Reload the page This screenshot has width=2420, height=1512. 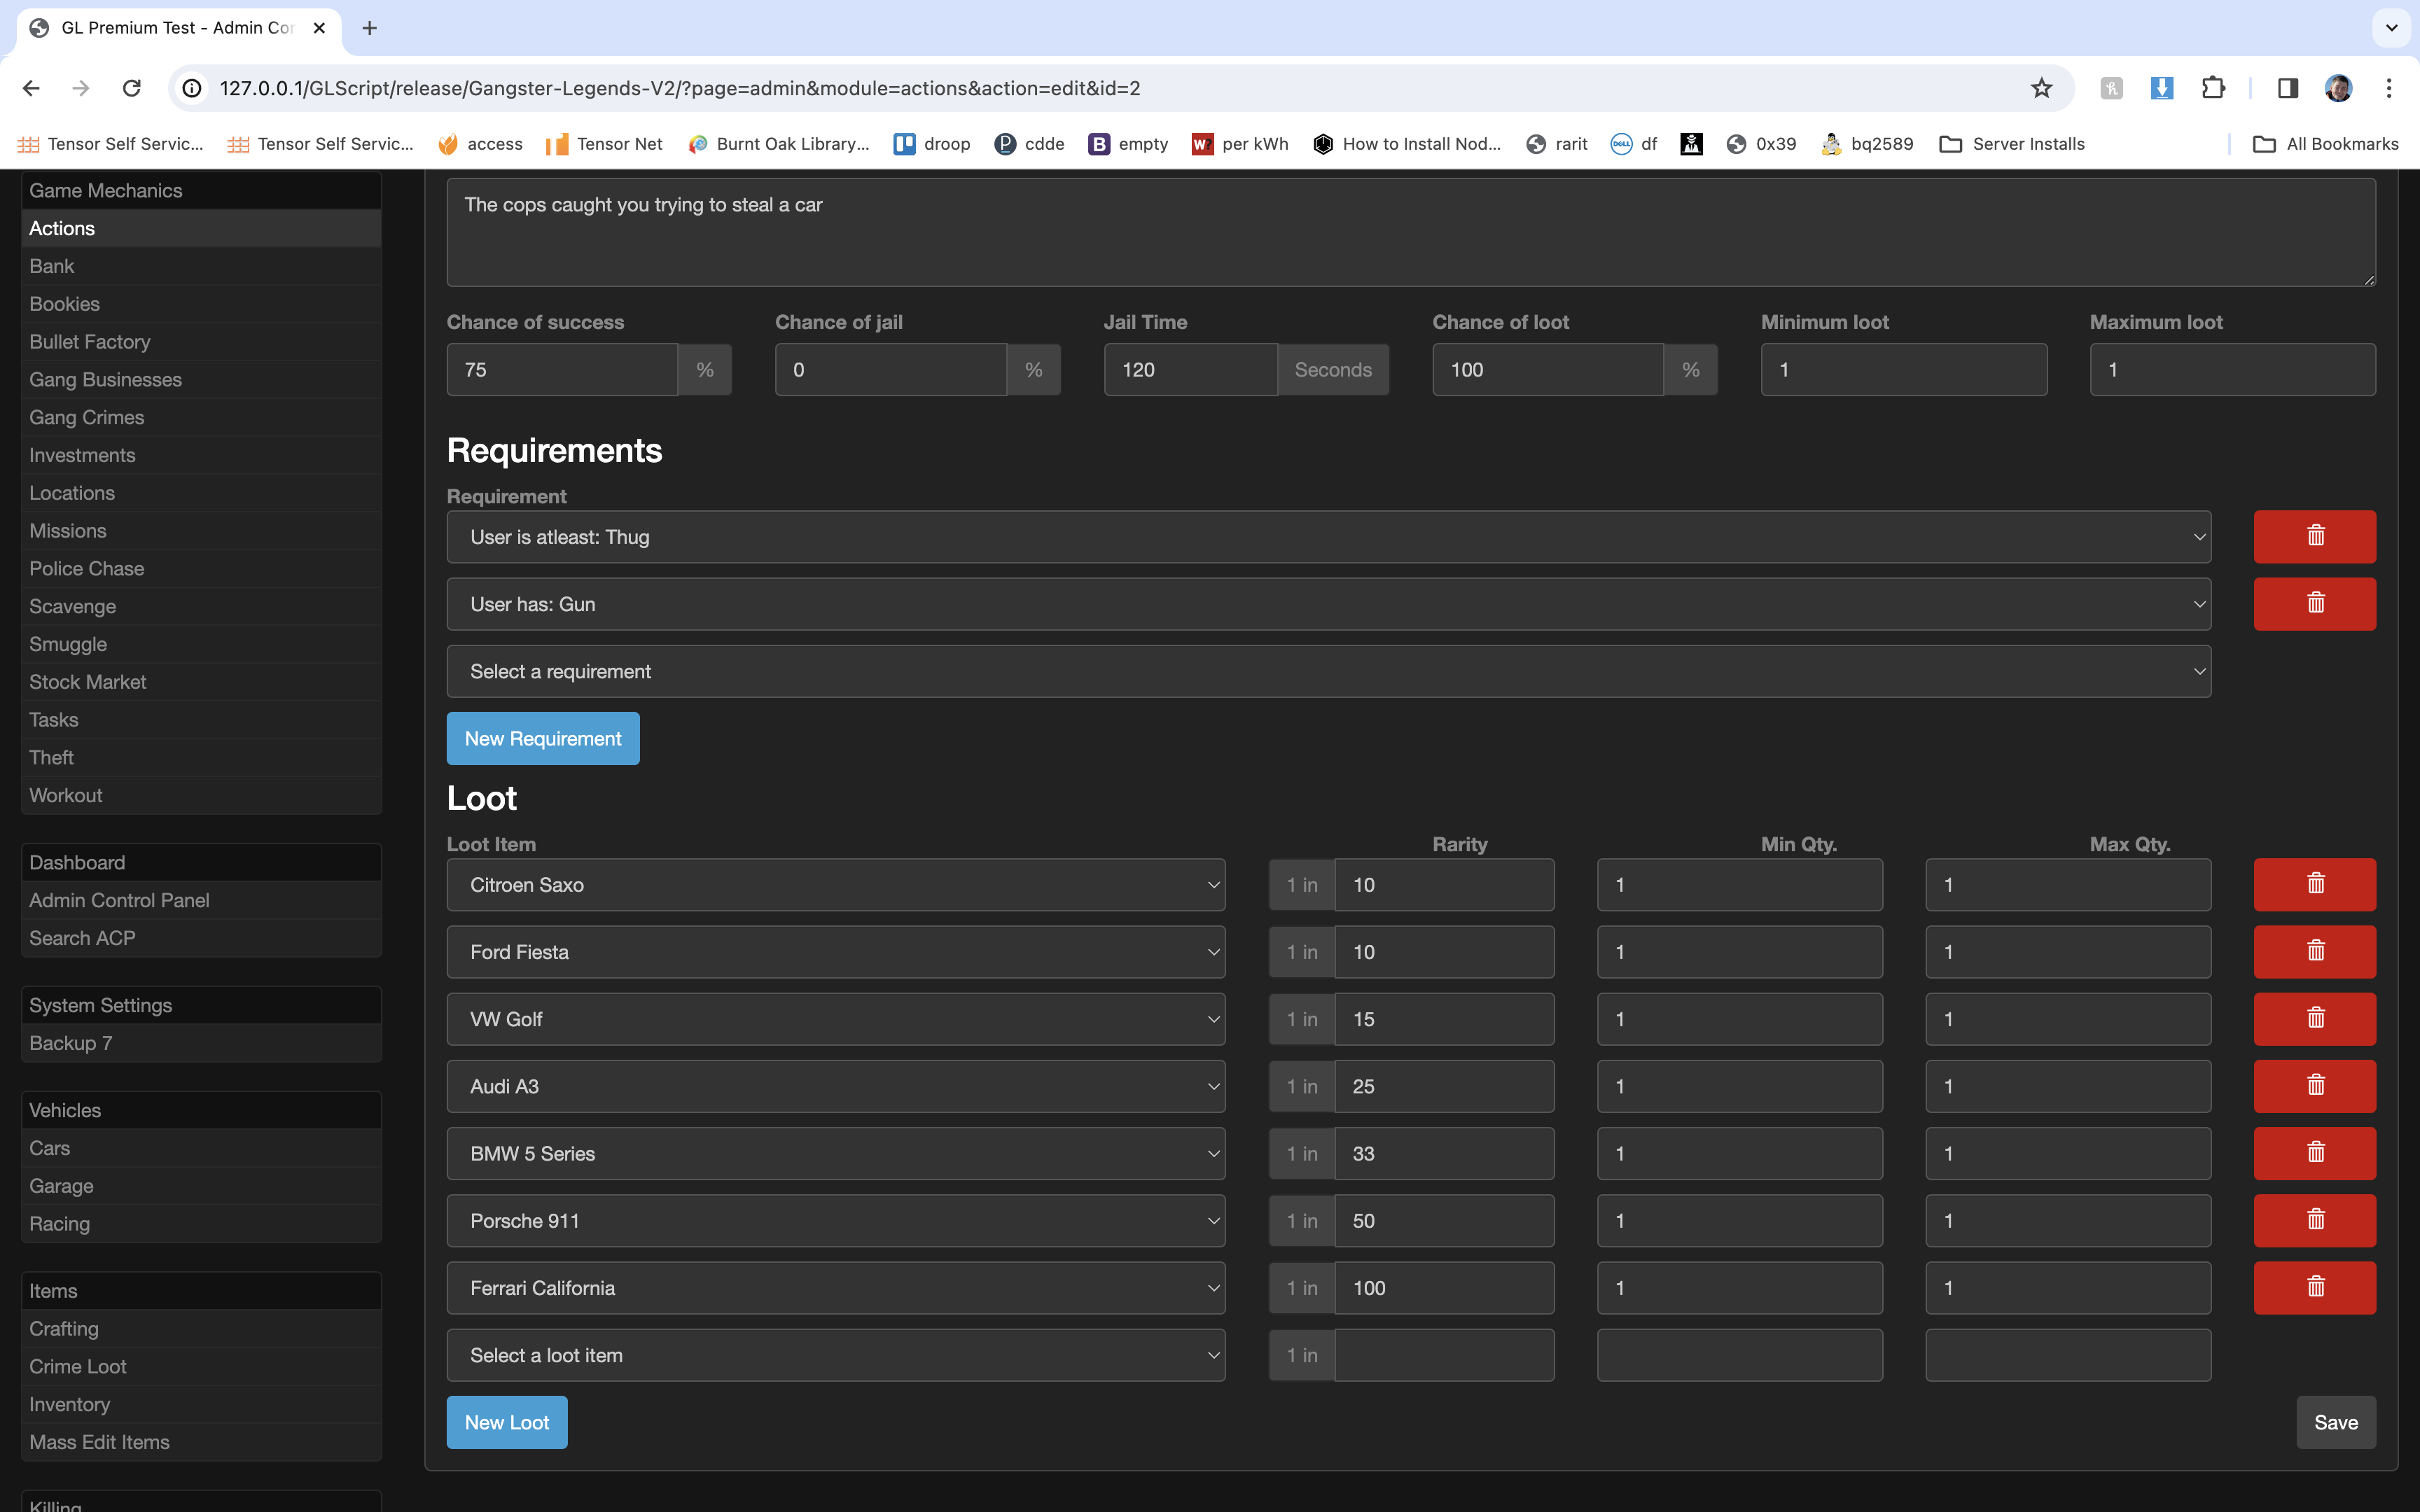click(131, 88)
